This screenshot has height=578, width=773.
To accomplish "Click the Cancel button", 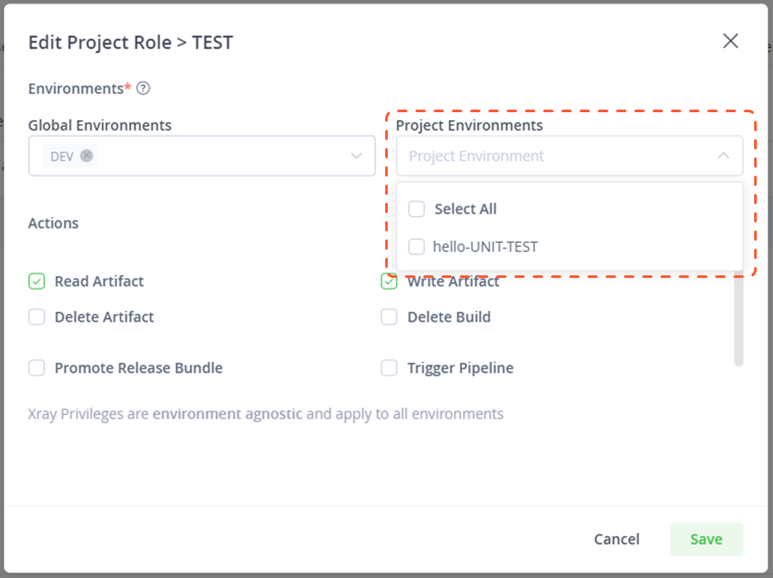I will pyautogui.click(x=617, y=539).
